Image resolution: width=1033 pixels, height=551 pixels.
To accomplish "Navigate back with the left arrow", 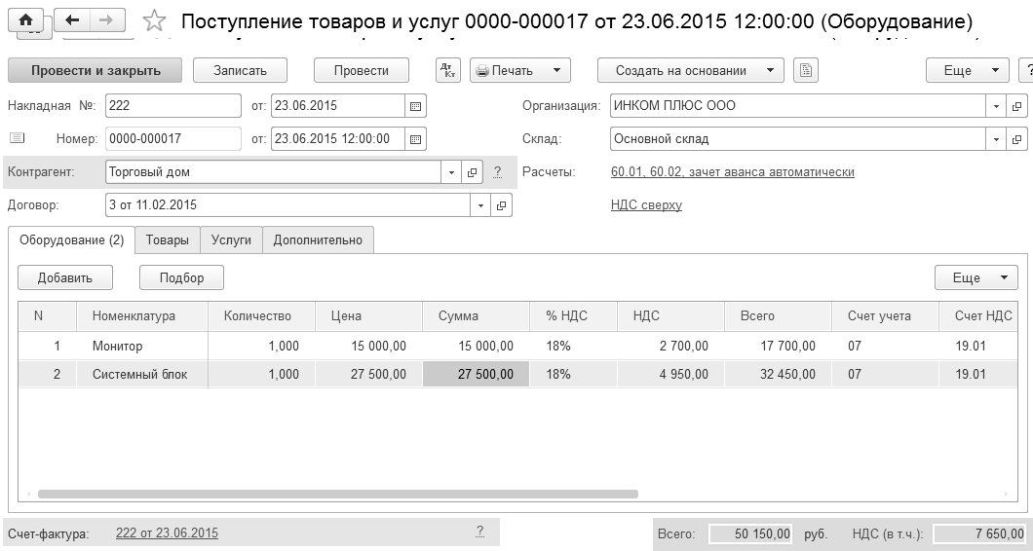I will click(72, 20).
